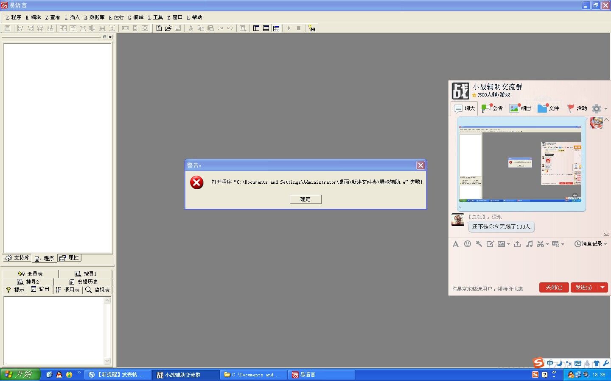611x381 pixels.
Task: Toggle the work folder panel layout icon
Action: tap(256, 28)
